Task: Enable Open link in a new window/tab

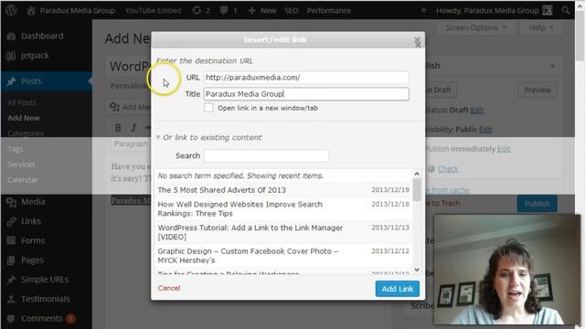Action: tap(208, 108)
